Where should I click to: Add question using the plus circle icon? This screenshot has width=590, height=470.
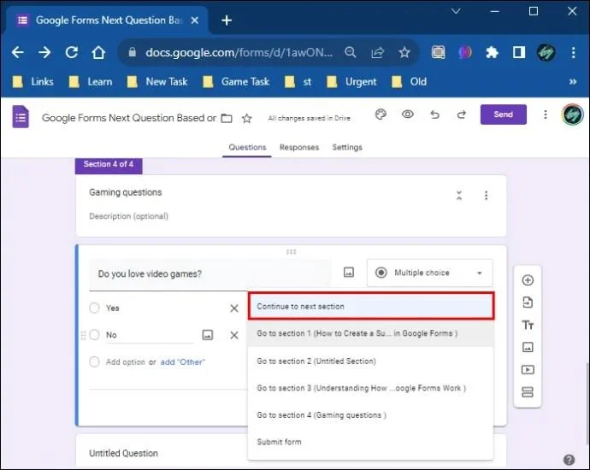(x=528, y=280)
